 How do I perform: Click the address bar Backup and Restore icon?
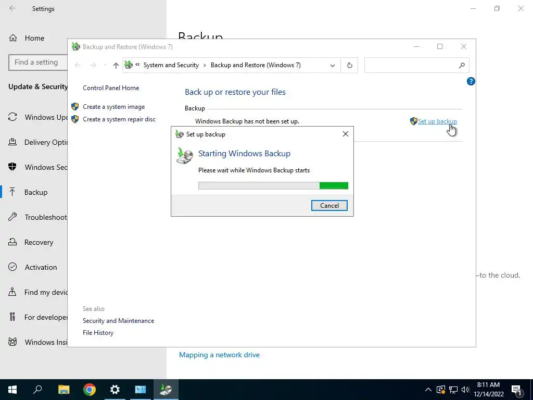click(x=129, y=65)
